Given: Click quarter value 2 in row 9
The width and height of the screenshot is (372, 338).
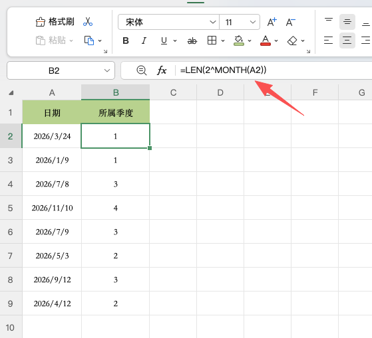Looking at the screenshot, I should 116,303.
